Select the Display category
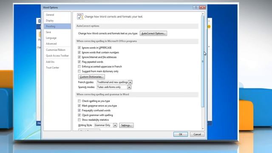This screenshot has width=272, height=153. coord(50,21)
